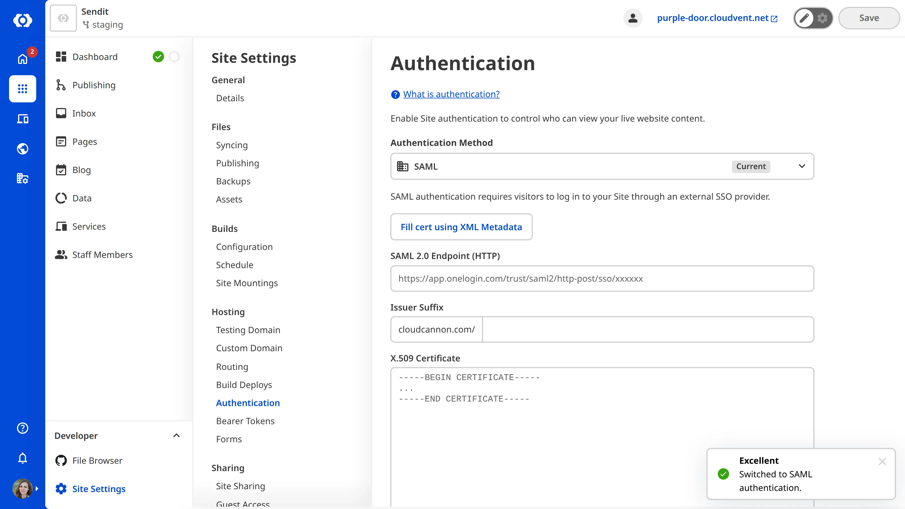
Task: Open Custom Domain settings
Action: [249, 348]
